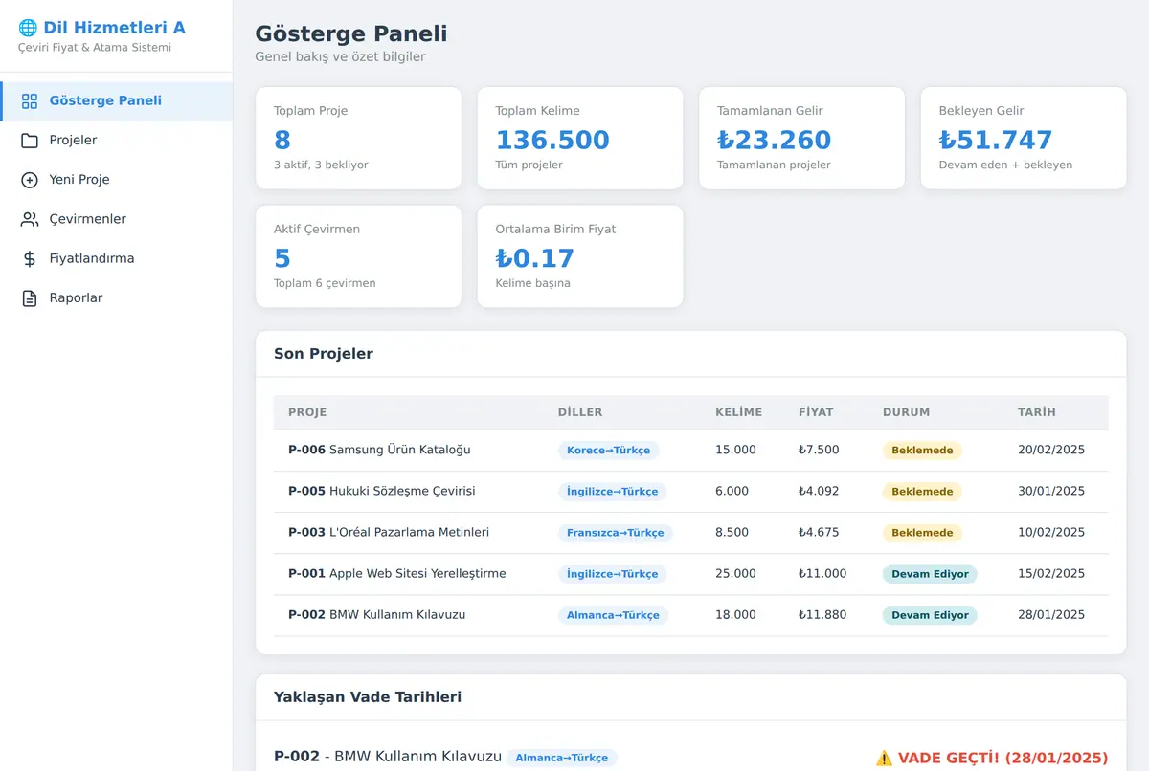Click the Almanca→Türkçe tag in the Son Projeler table
The image size is (1149, 771).
pyautogui.click(x=613, y=615)
